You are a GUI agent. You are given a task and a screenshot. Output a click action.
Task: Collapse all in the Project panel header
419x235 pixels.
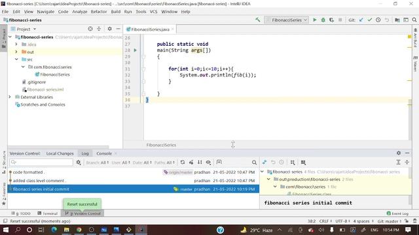click(x=99, y=29)
